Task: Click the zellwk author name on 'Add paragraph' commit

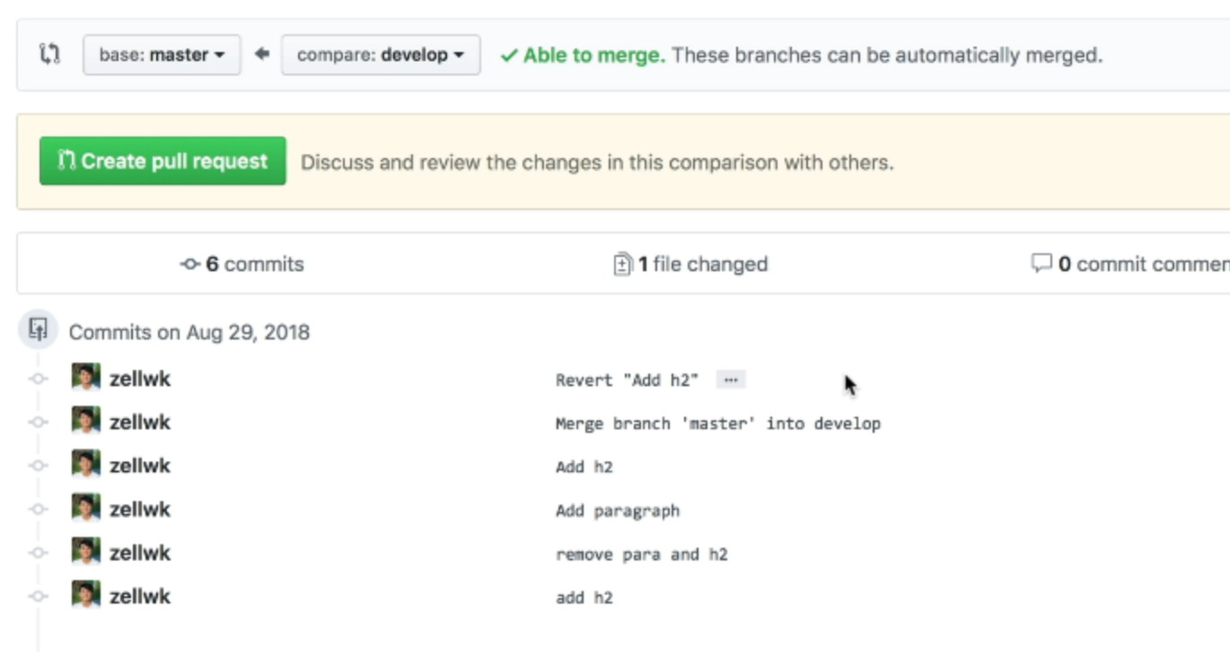Action: 140,508
